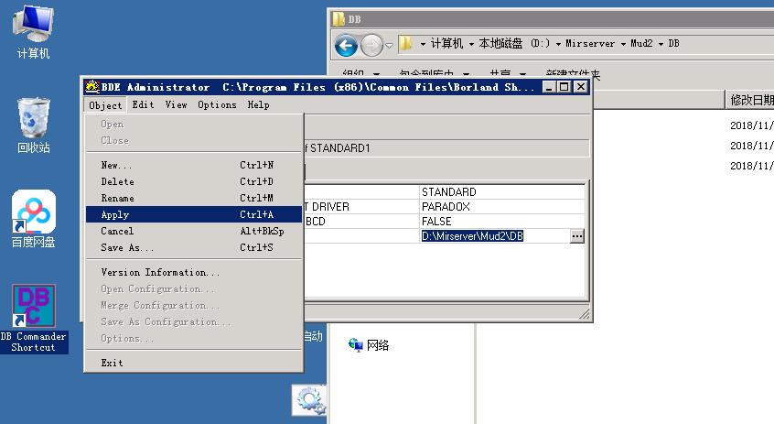Open the 计算机 (Computer) desktop icon
This screenshot has width=774, height=424.
[34, 30]
